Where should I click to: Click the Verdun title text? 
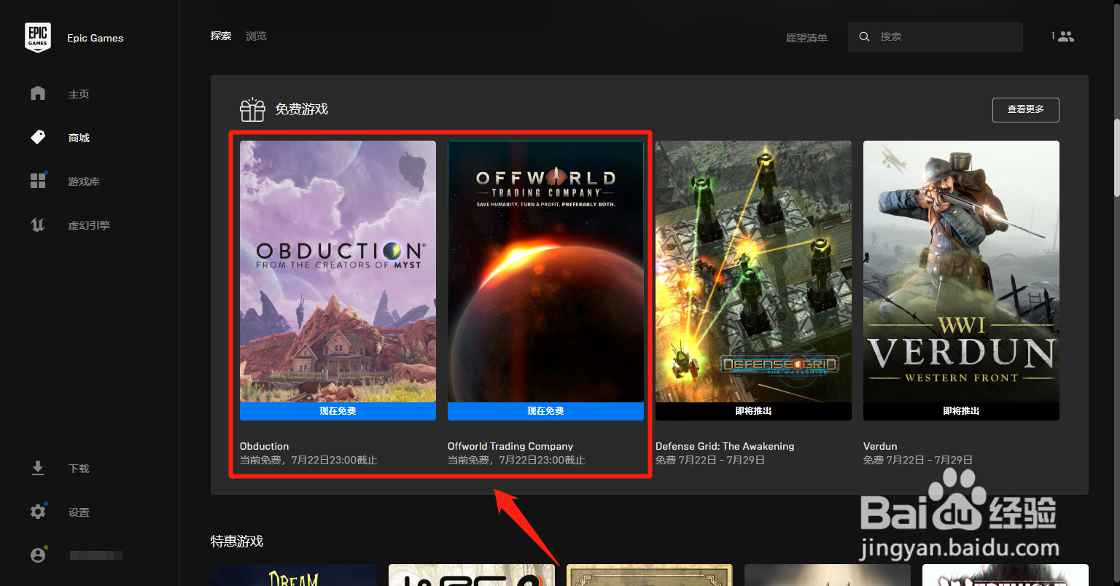coord(880,446)
